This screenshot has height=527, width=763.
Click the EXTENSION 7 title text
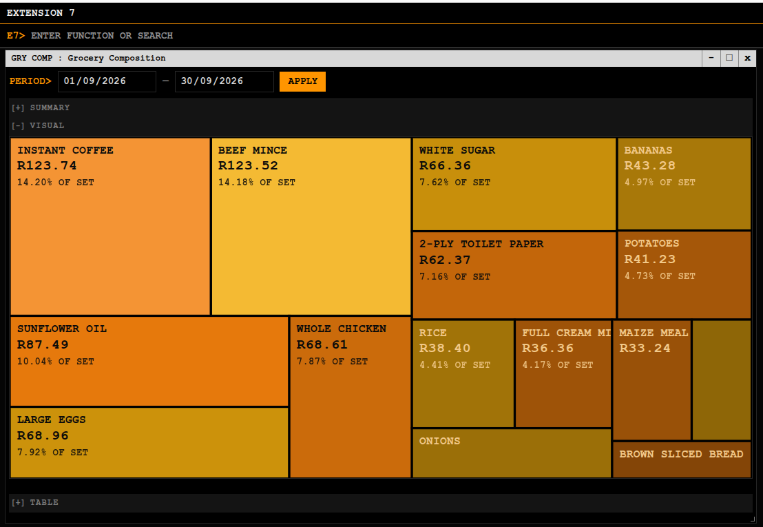41,12
